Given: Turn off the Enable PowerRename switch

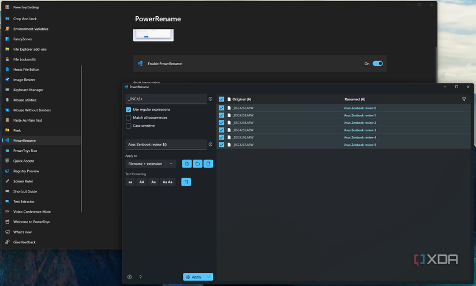Looking at the screenshot, I should [377, 63].
